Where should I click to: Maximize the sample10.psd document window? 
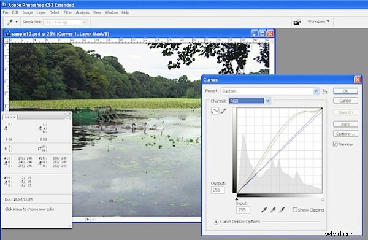(x=262, y=34)
